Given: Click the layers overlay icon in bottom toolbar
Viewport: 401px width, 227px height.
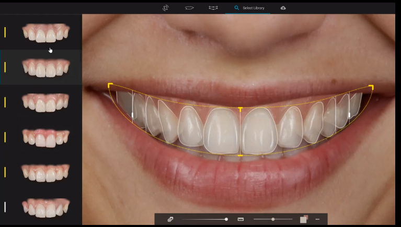Looking at the screenshot, I should coord(170,219).
